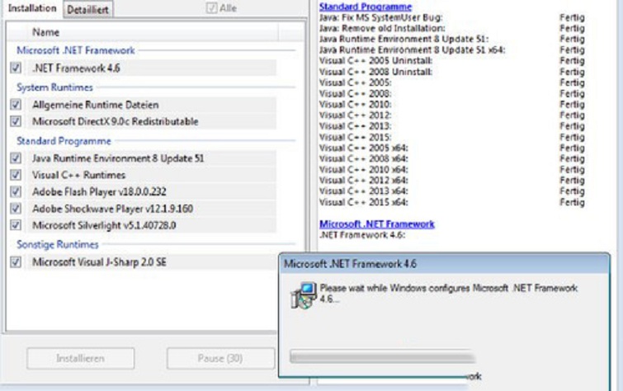Toggle the Adobe Shockwave Player checkbox
Image resolution: width=623 pixels, height=391 pixels.
point(17,208)
